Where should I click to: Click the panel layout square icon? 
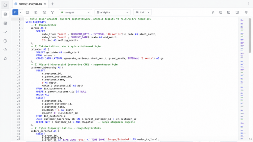tap(221, 12)
